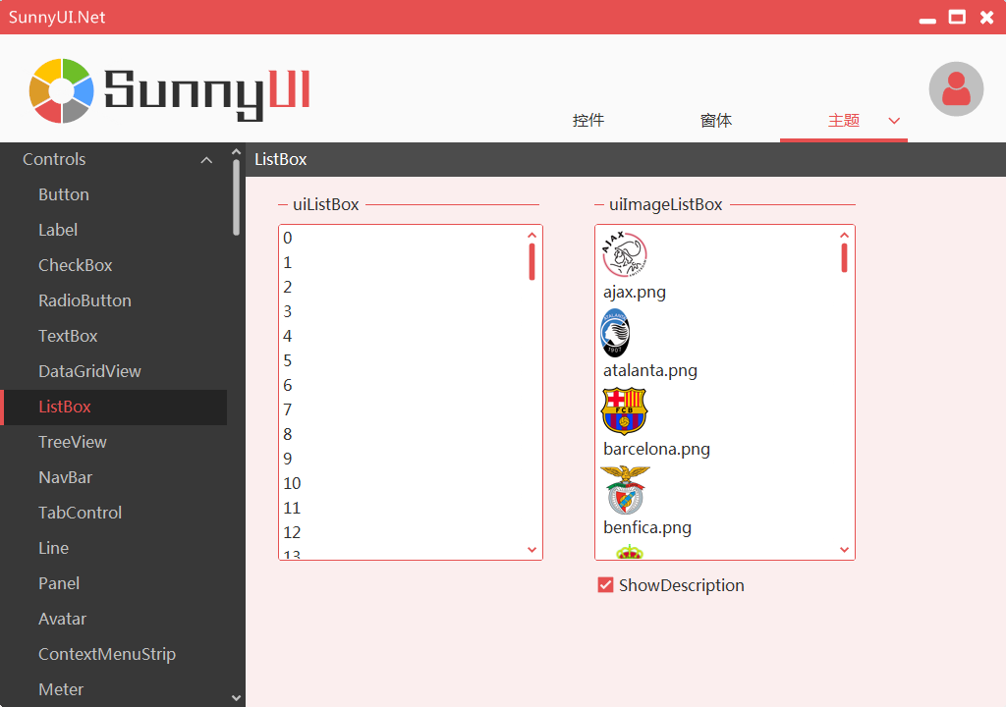Open the NavBar page in sidebar

(114, 477)
